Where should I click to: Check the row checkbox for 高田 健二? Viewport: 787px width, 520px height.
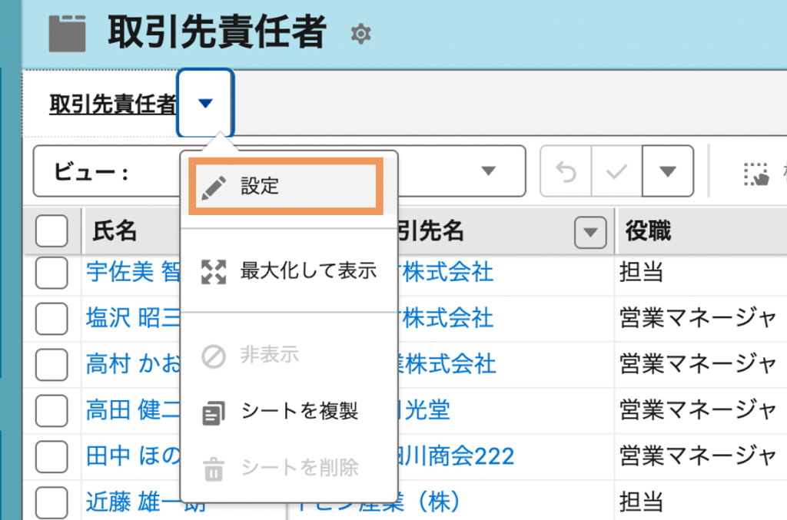(x=51, y=409)
